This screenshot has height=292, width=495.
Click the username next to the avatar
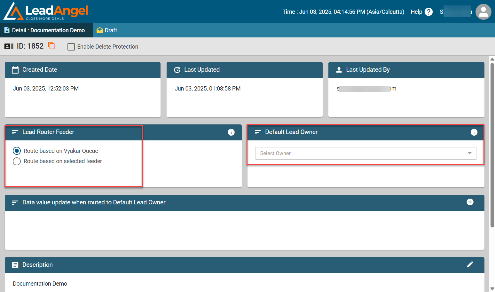click(456, 12)
